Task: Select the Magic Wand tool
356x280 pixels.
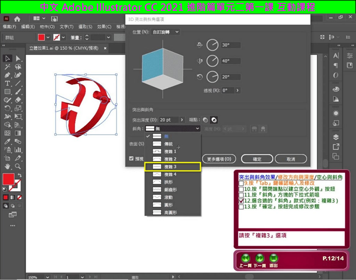Action: pyautogui.click(x=8, y=67)
